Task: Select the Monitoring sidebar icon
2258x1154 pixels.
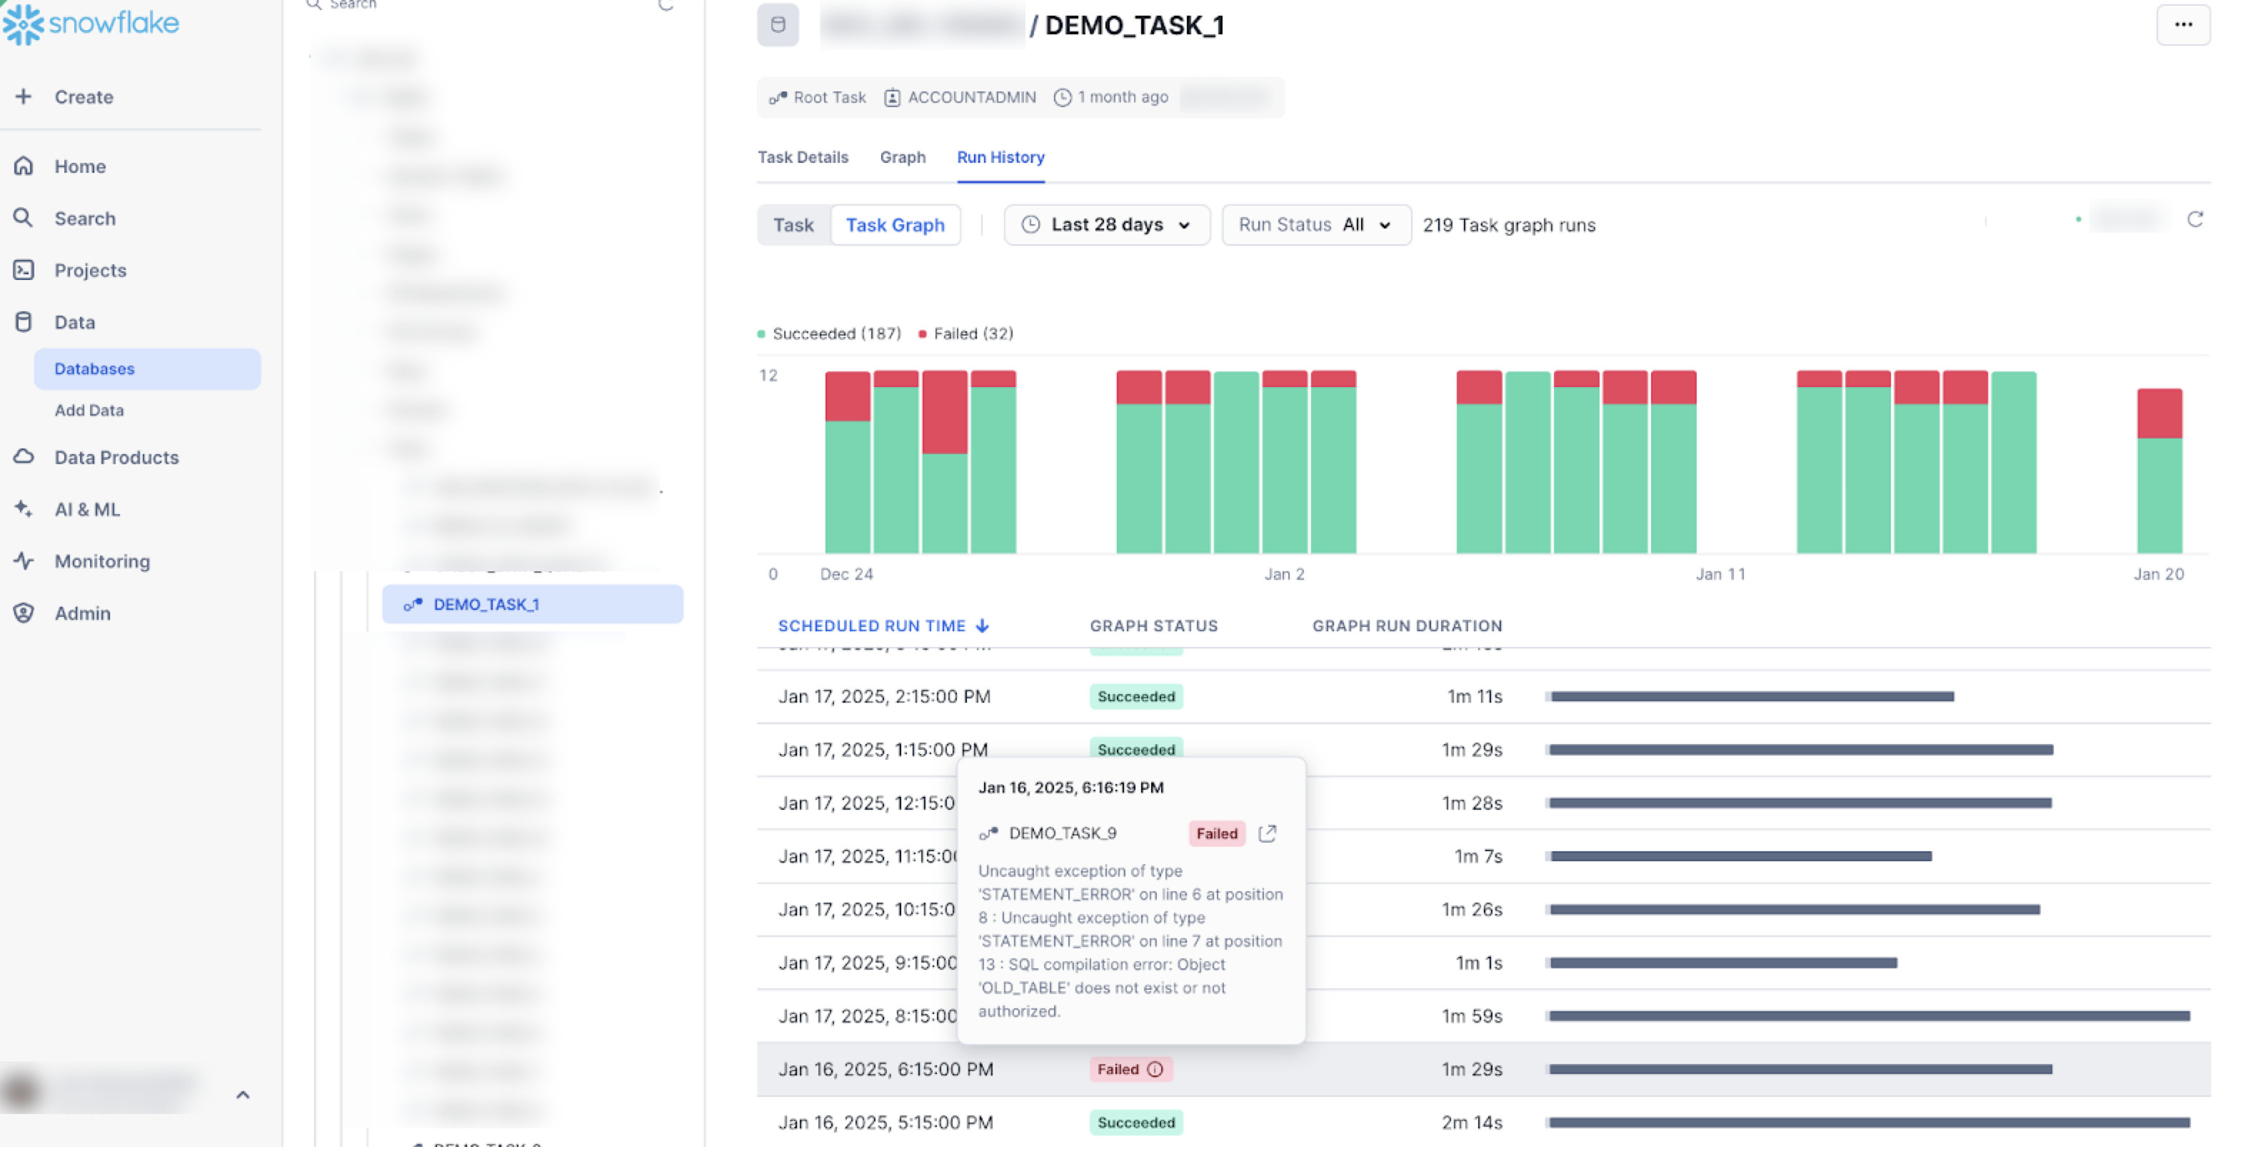Action: click(x=24, y=561)
